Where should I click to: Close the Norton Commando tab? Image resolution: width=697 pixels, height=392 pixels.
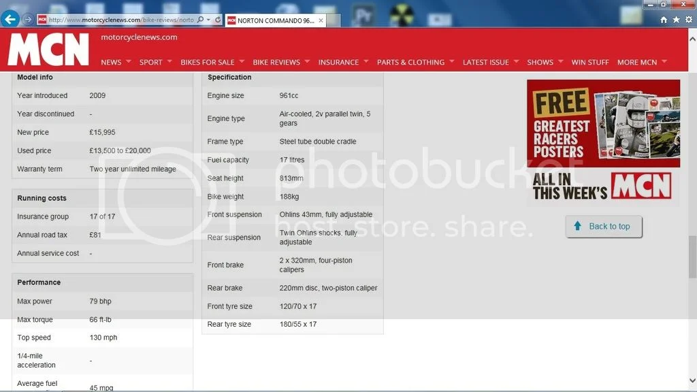[x=321, y=20]
